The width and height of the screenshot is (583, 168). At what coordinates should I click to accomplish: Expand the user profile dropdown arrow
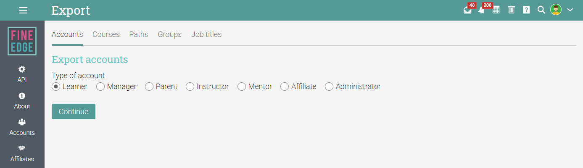click(x=570, y=10)
